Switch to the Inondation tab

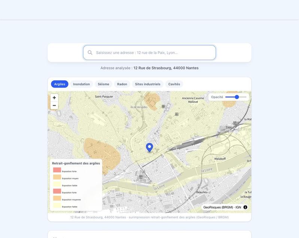click(82, 84)
